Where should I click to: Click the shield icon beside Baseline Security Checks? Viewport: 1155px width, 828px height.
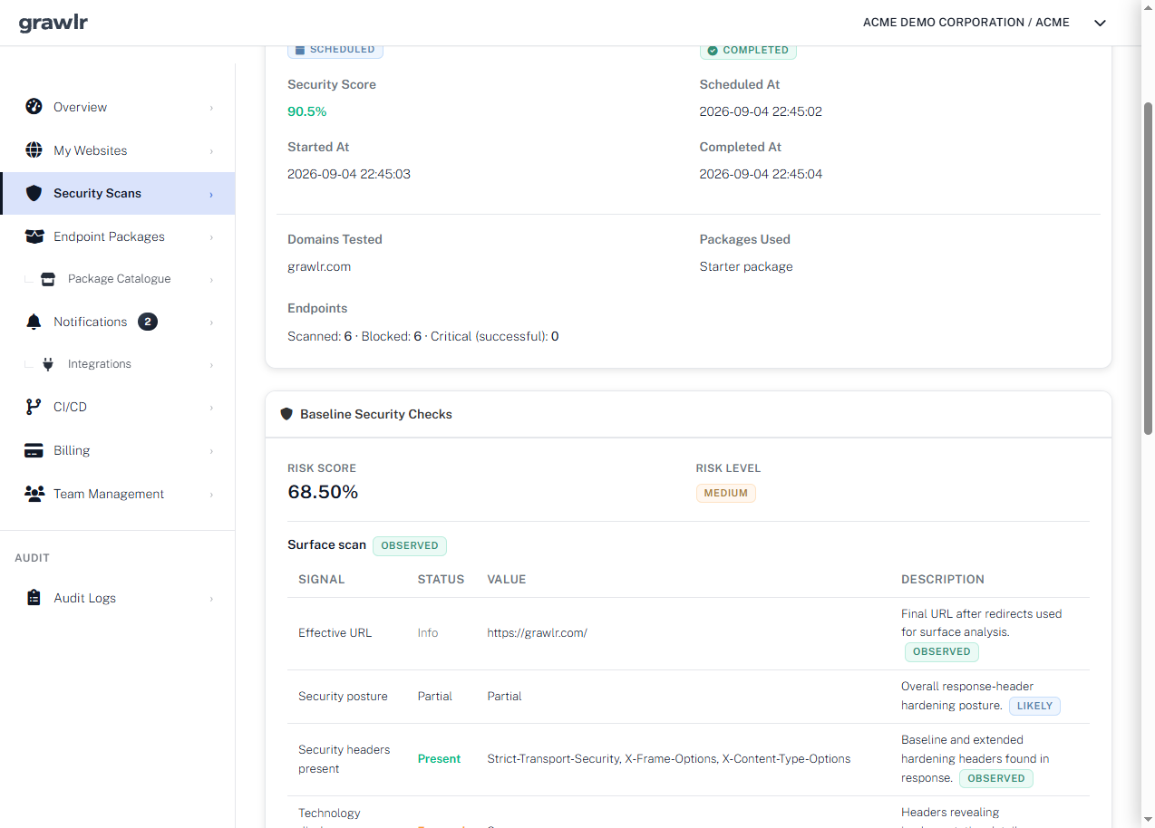click(286, 414)
